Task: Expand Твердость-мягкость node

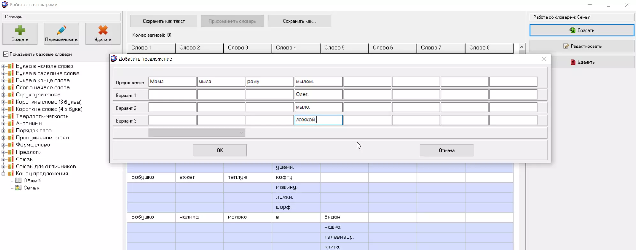Action: (3, 116)
